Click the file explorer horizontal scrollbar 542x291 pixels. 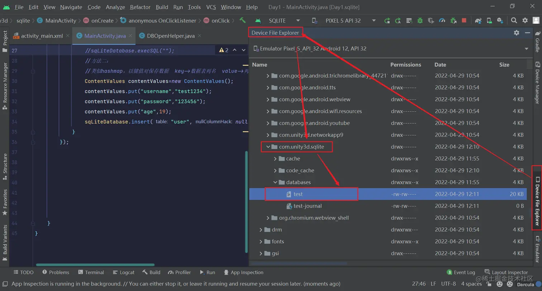[299, 264]
